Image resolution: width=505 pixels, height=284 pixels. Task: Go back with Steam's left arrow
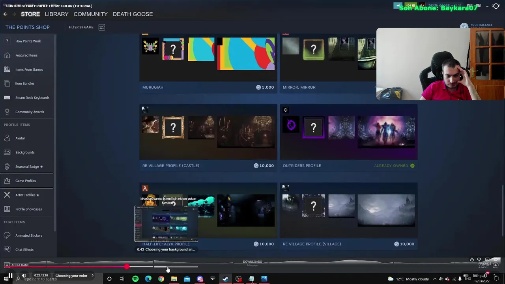5,14
